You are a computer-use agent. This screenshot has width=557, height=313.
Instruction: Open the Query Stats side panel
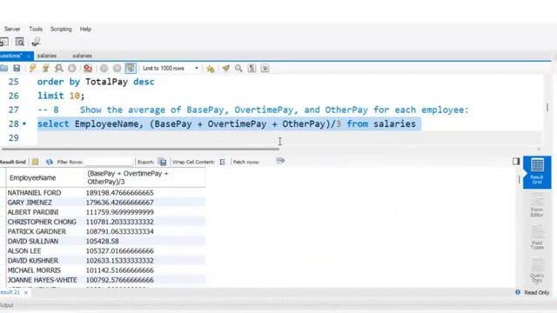coord(537,271)
